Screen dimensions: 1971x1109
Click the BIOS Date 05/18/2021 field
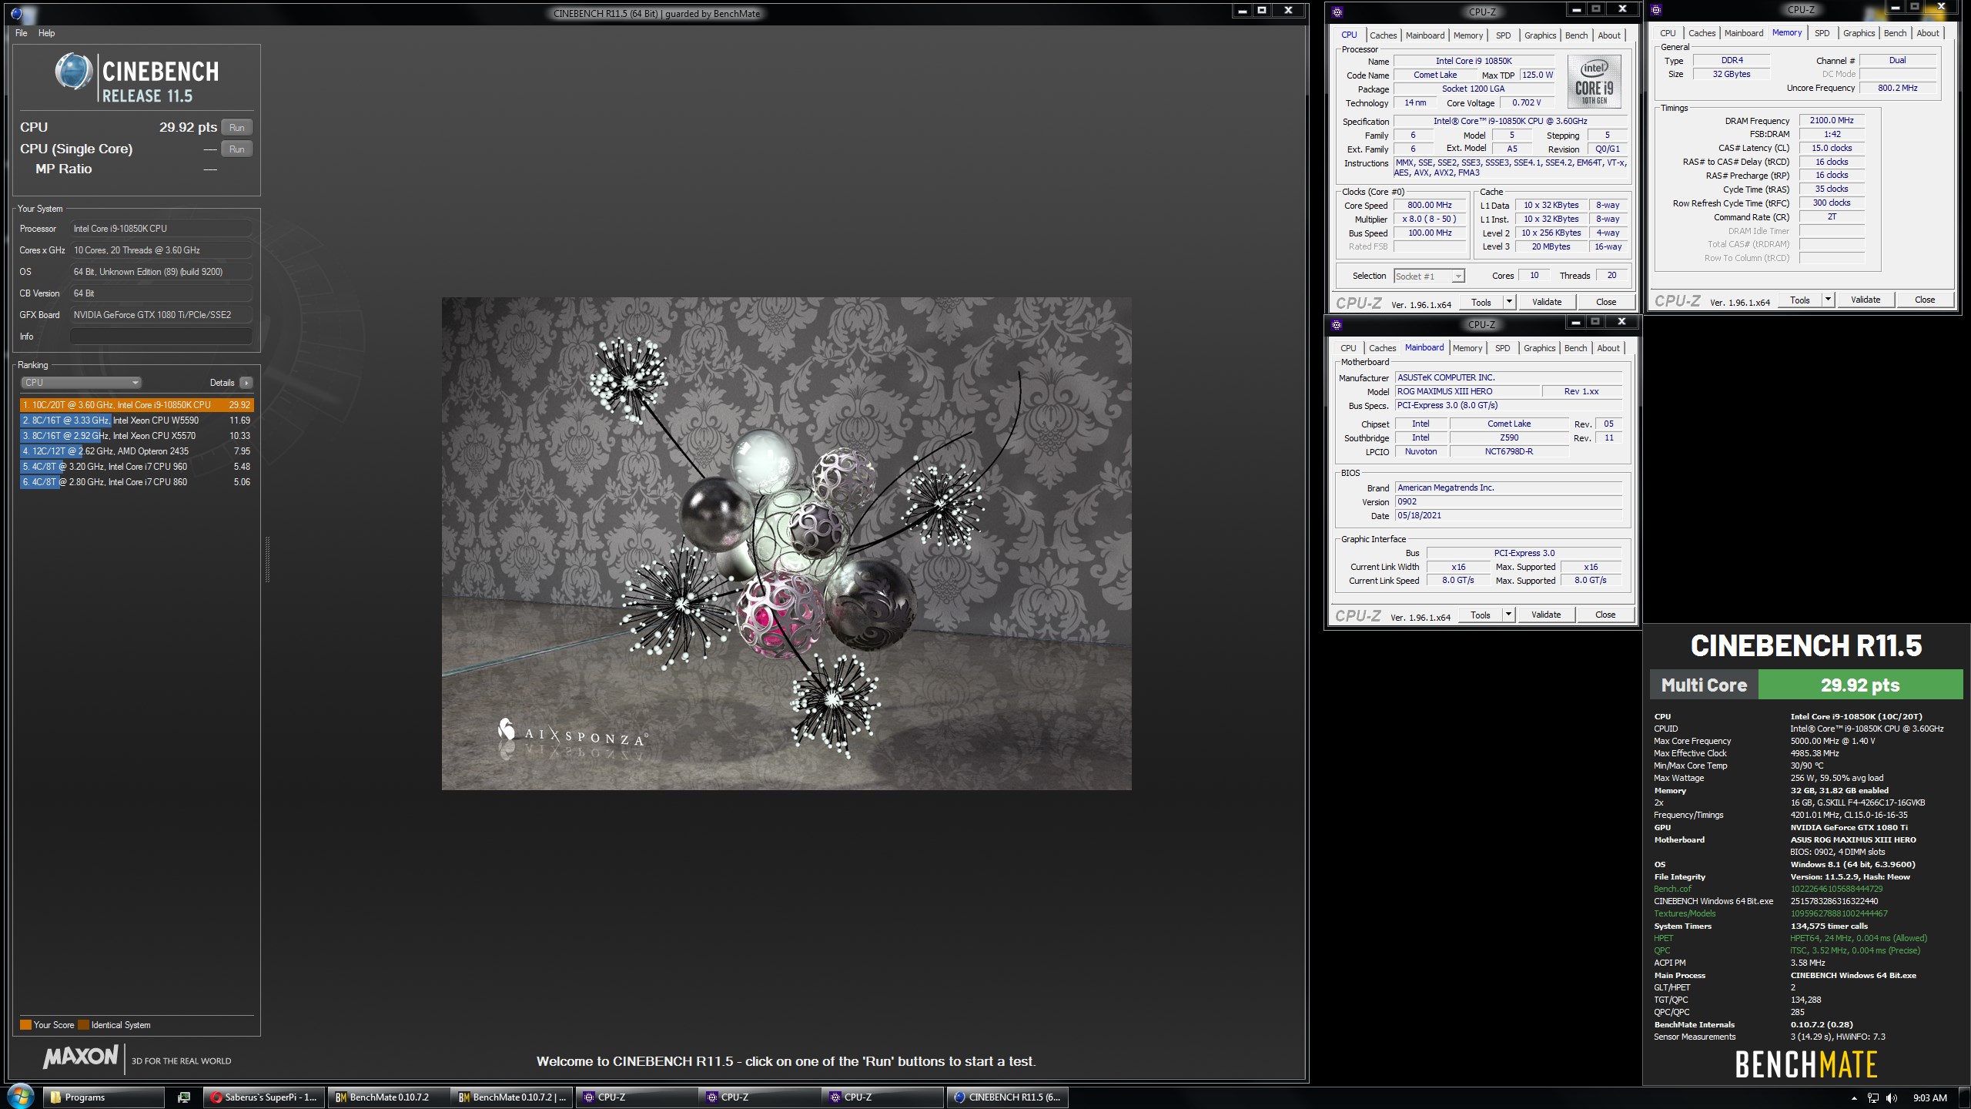tap(1508, 516)
